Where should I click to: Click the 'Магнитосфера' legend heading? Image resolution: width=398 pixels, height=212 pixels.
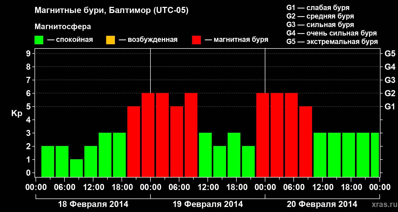pyautogui.click(x=63, y=27)
